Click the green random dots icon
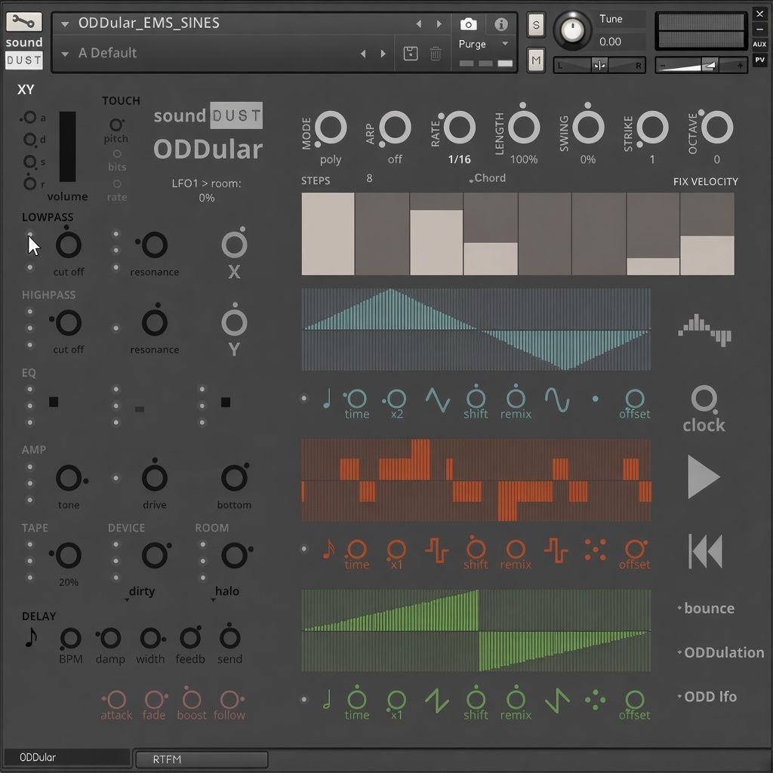 (595, 700)
